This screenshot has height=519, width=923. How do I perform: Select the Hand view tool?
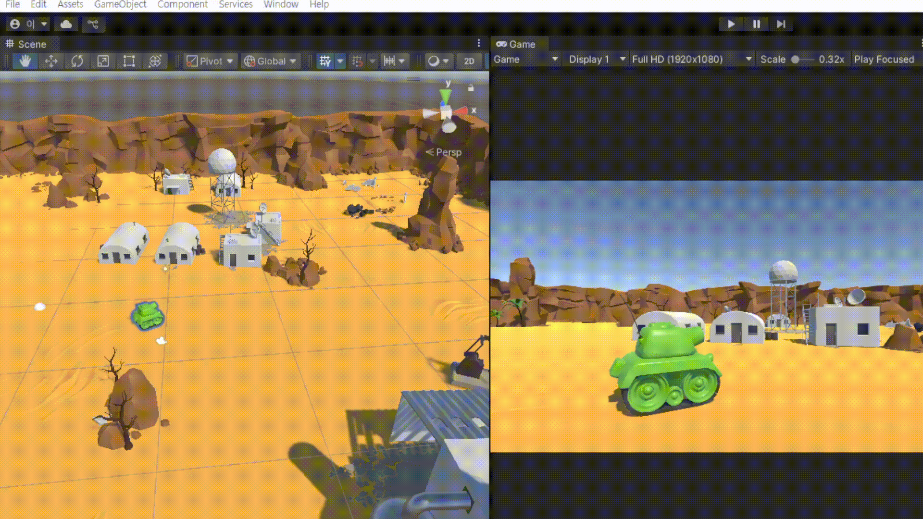click(x=25, y=61)
